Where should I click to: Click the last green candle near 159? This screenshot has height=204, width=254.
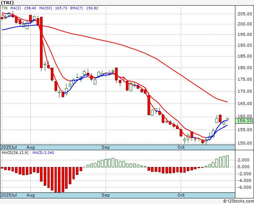(227, 119)
